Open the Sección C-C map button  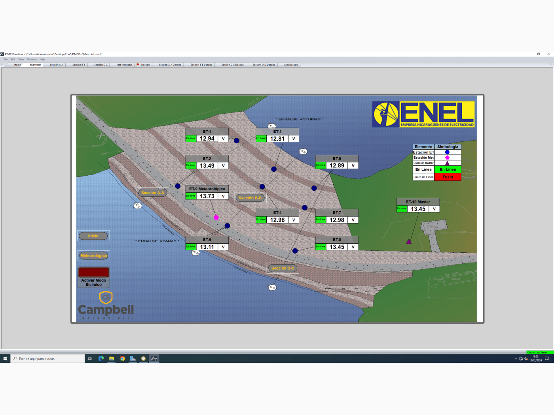[x=283, y=268]
